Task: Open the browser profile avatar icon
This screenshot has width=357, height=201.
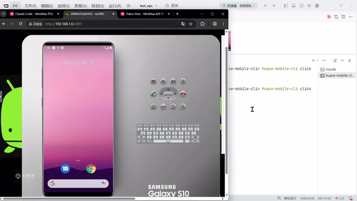Action: point(215,23)
